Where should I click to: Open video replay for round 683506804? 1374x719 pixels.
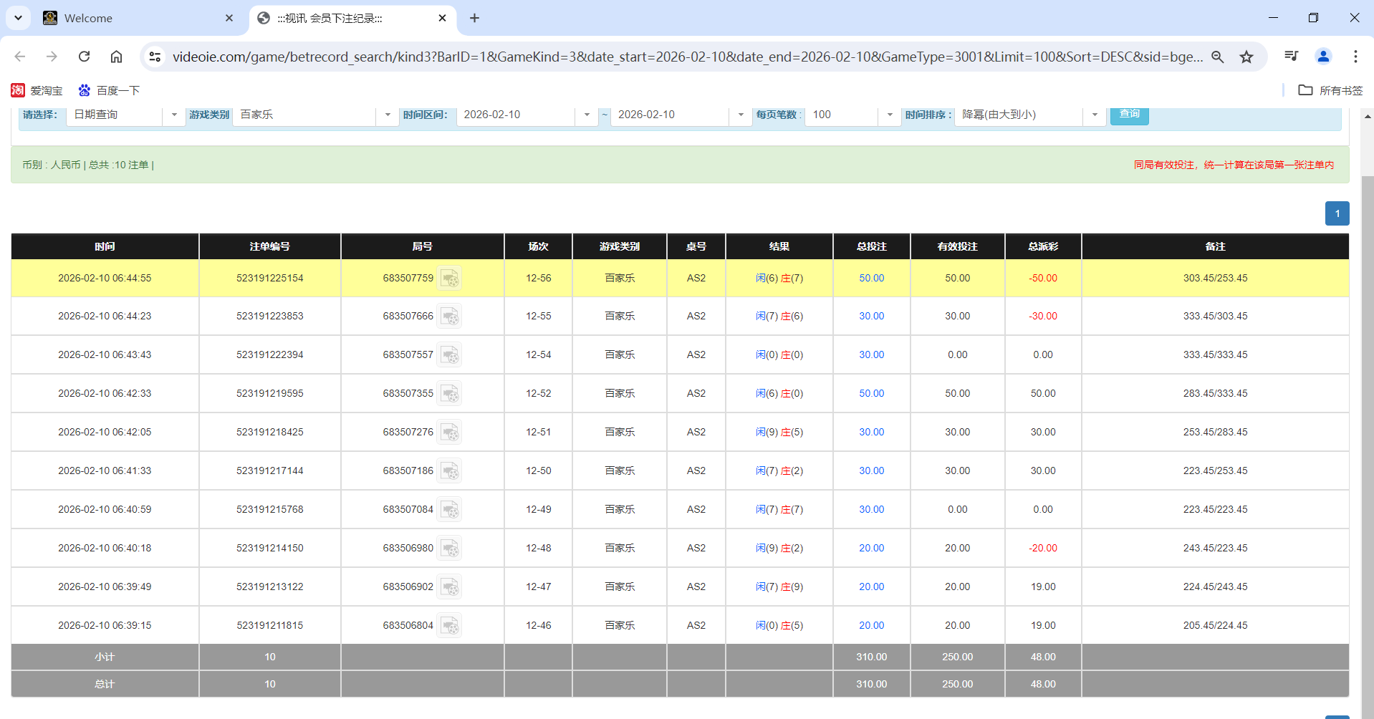451,624
